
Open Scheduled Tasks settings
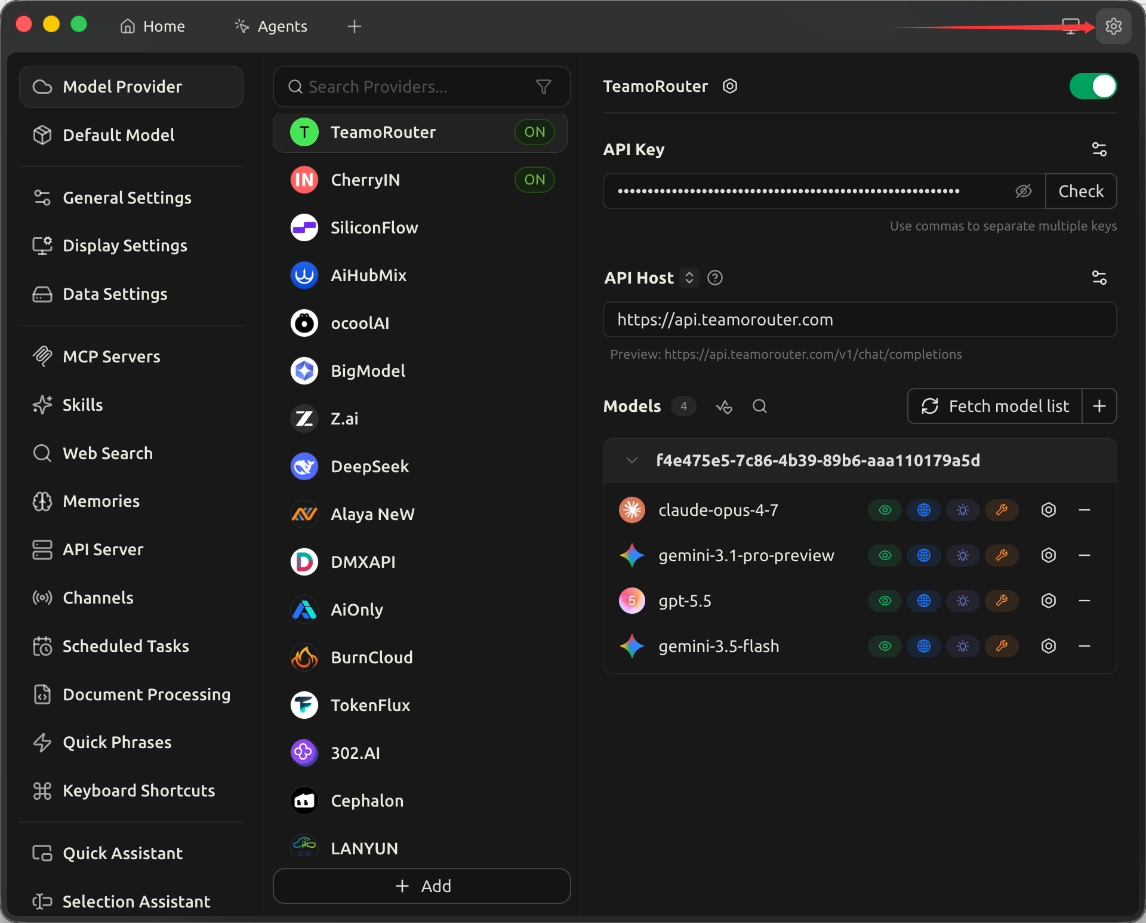[x=131, y=646]
